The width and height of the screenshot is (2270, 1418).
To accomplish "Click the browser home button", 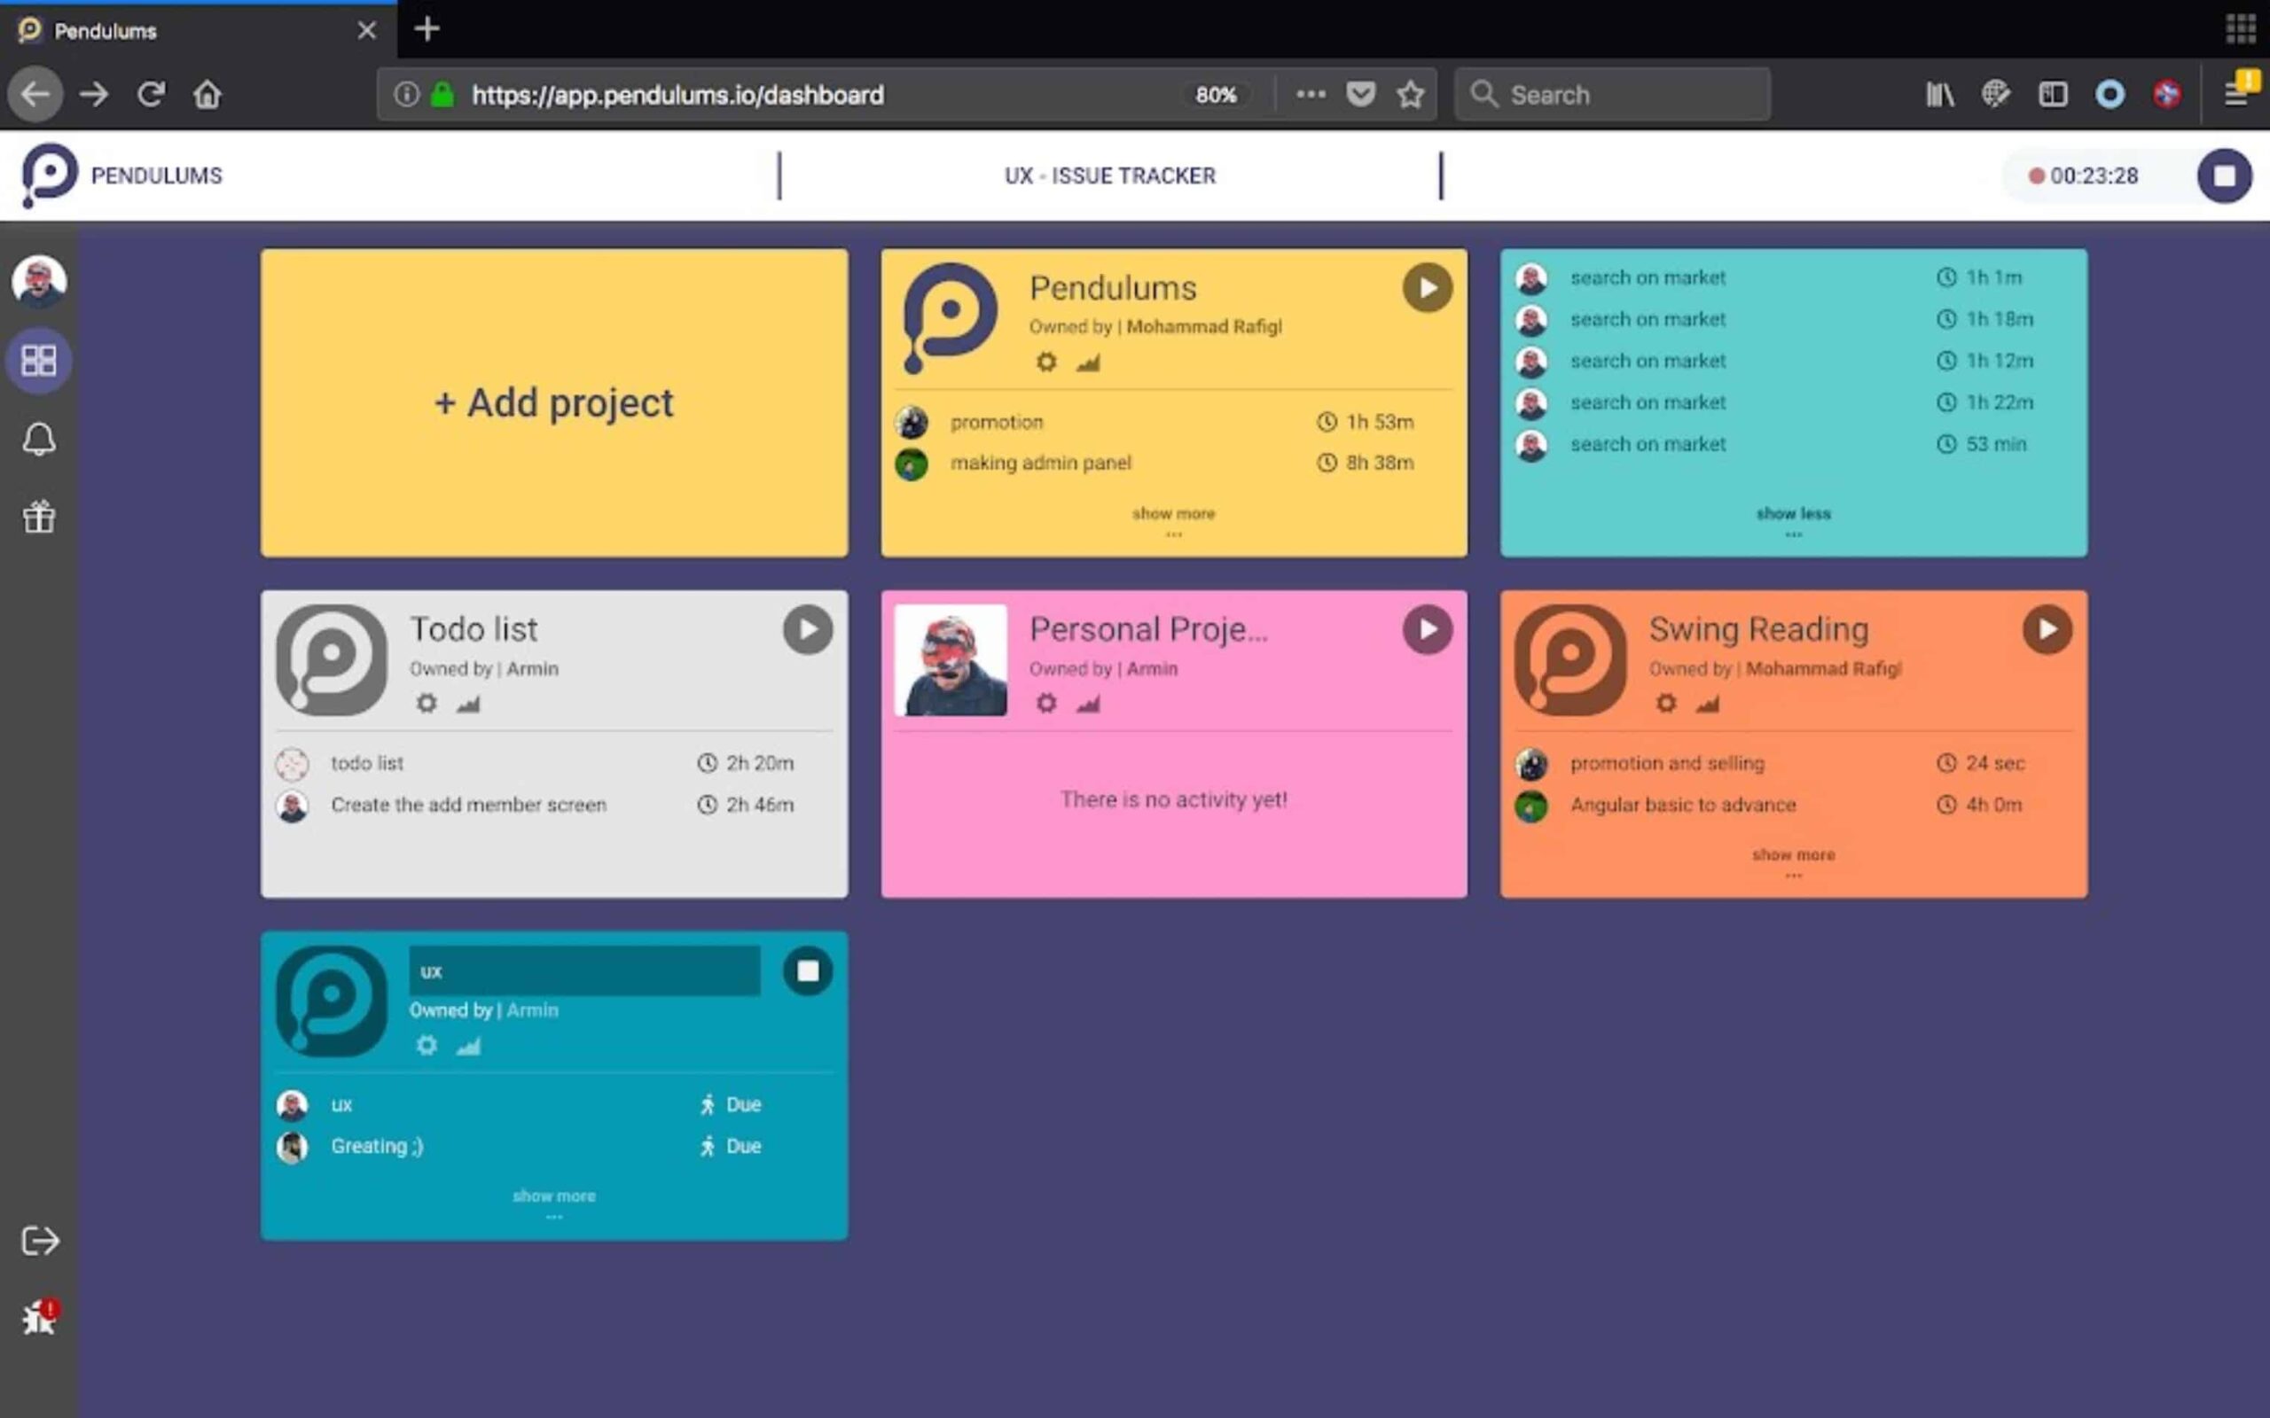I will click(x=207, y=94).
